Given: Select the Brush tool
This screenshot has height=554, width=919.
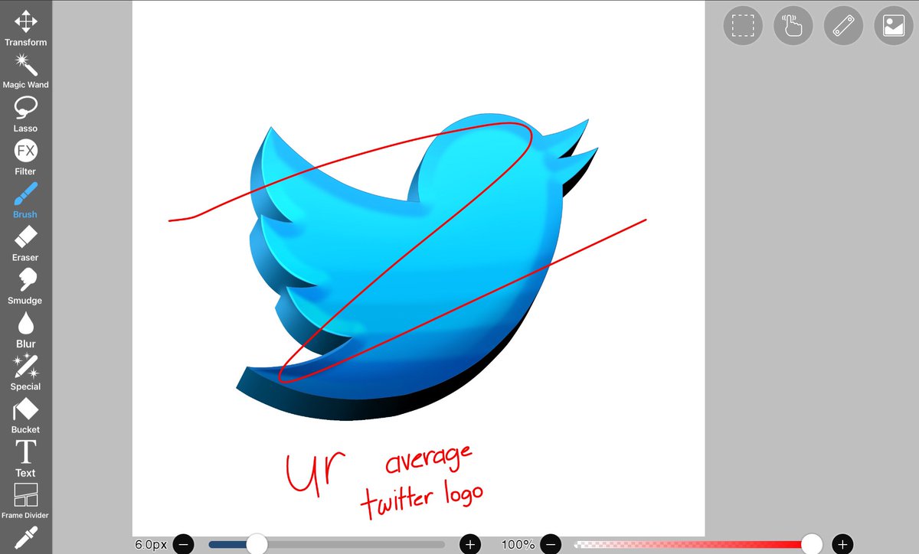Looking at the screenshot, I should coord(26,200).
